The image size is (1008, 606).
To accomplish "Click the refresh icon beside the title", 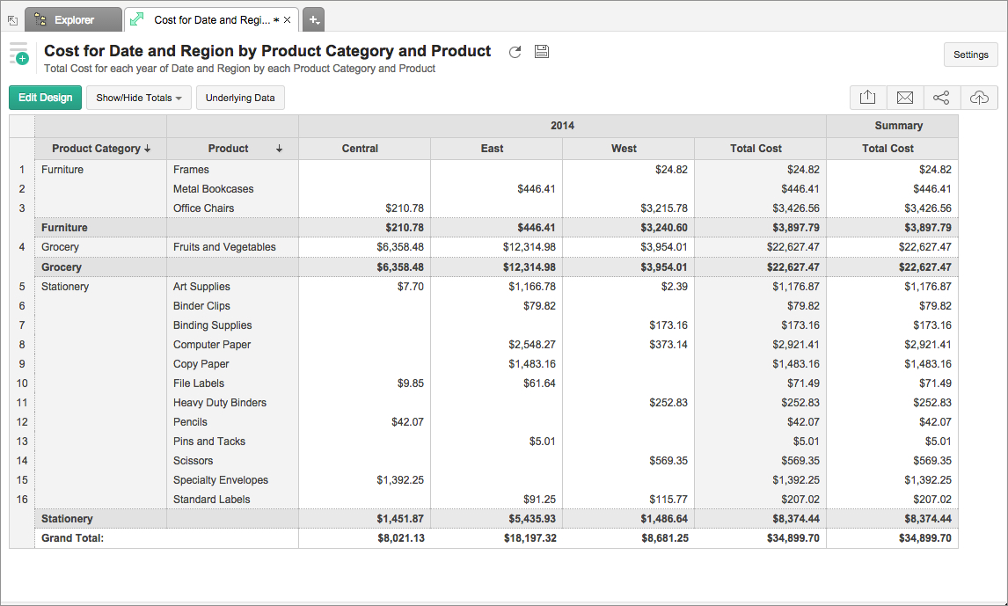I will pos(515,52).
